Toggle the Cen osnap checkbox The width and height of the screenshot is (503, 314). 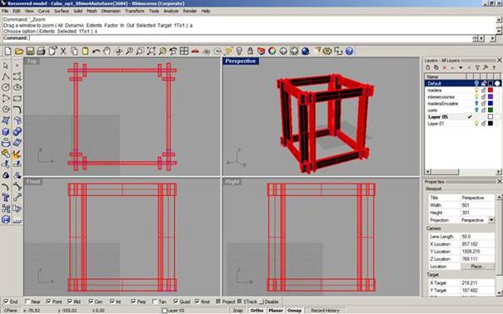click(x=91, y=302)
